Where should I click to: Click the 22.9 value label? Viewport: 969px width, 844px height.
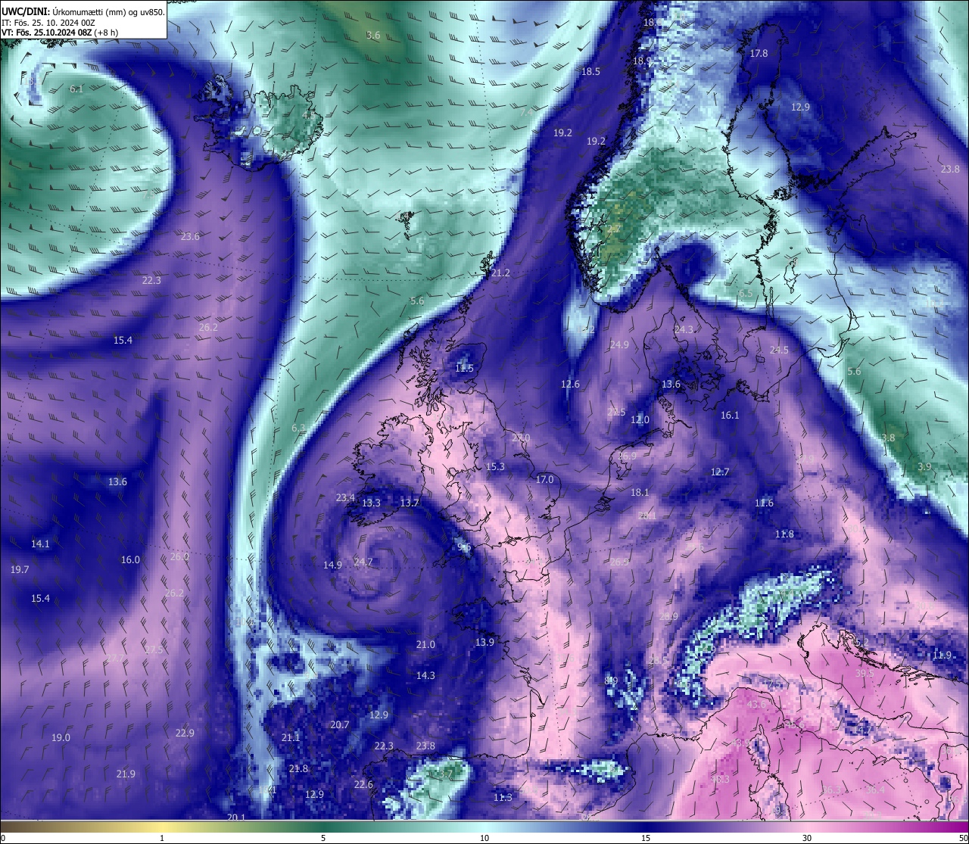click(x=185, y=733)
